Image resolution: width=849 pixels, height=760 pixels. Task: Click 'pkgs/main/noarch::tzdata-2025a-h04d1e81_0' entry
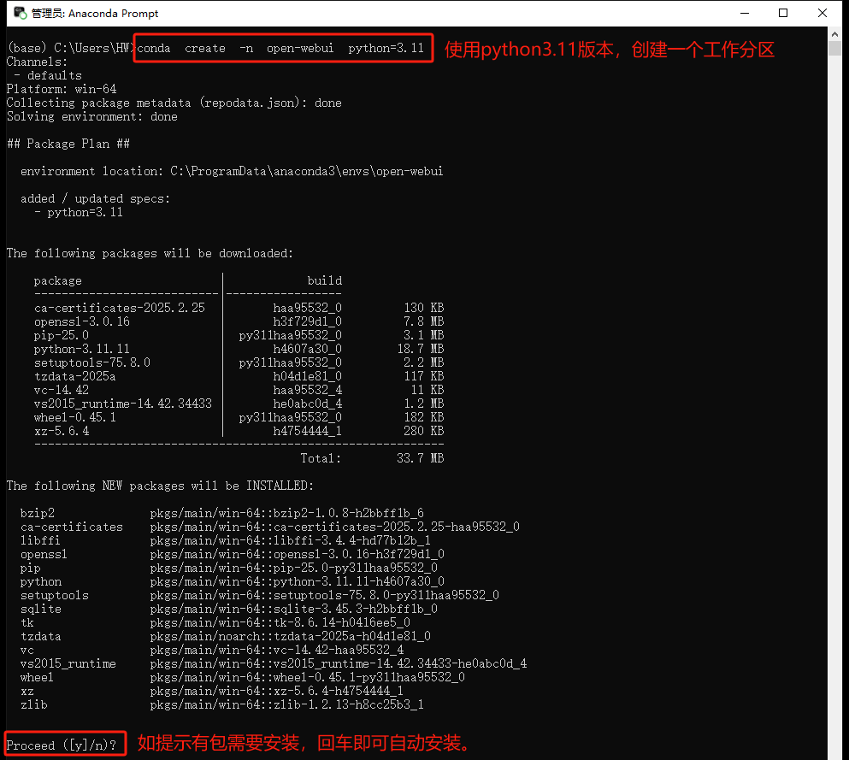(x=290, y=637)
